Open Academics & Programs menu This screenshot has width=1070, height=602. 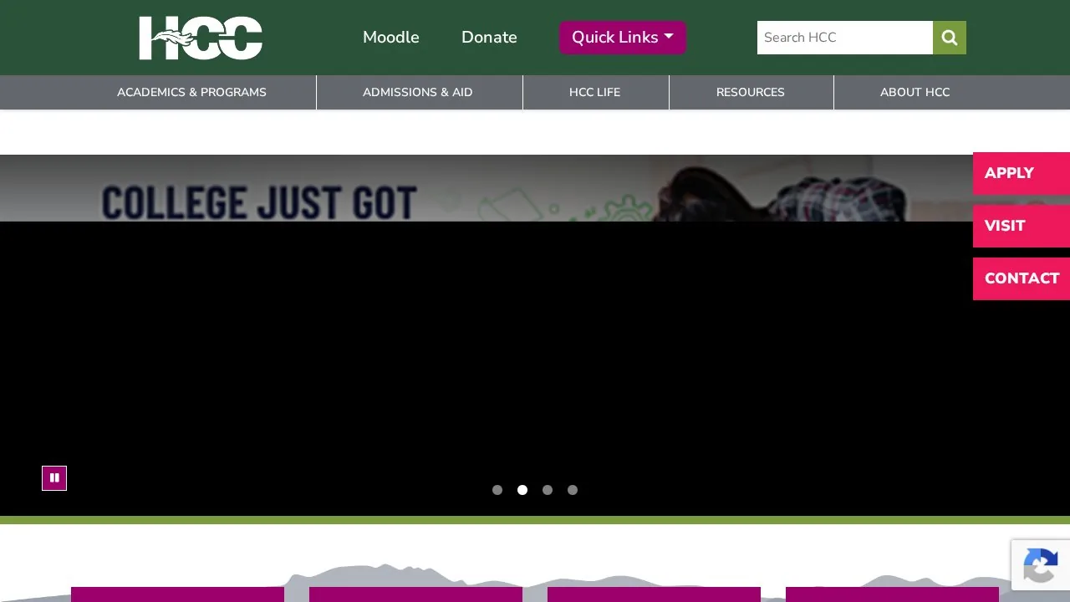coord(191,92)
